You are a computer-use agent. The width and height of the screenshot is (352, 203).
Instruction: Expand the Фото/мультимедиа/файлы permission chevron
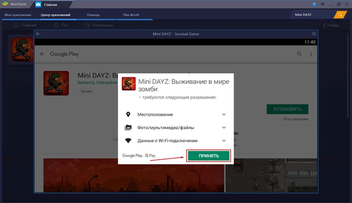(224, 127)
